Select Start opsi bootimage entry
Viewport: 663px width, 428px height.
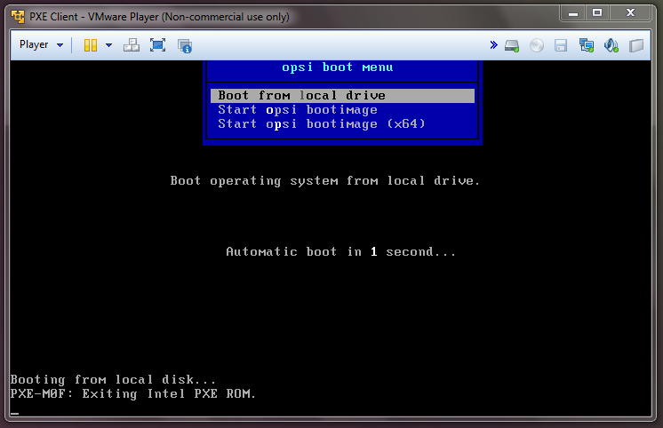342,110
